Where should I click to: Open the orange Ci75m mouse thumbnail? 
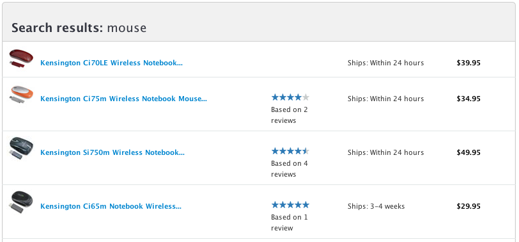point(21,94)
